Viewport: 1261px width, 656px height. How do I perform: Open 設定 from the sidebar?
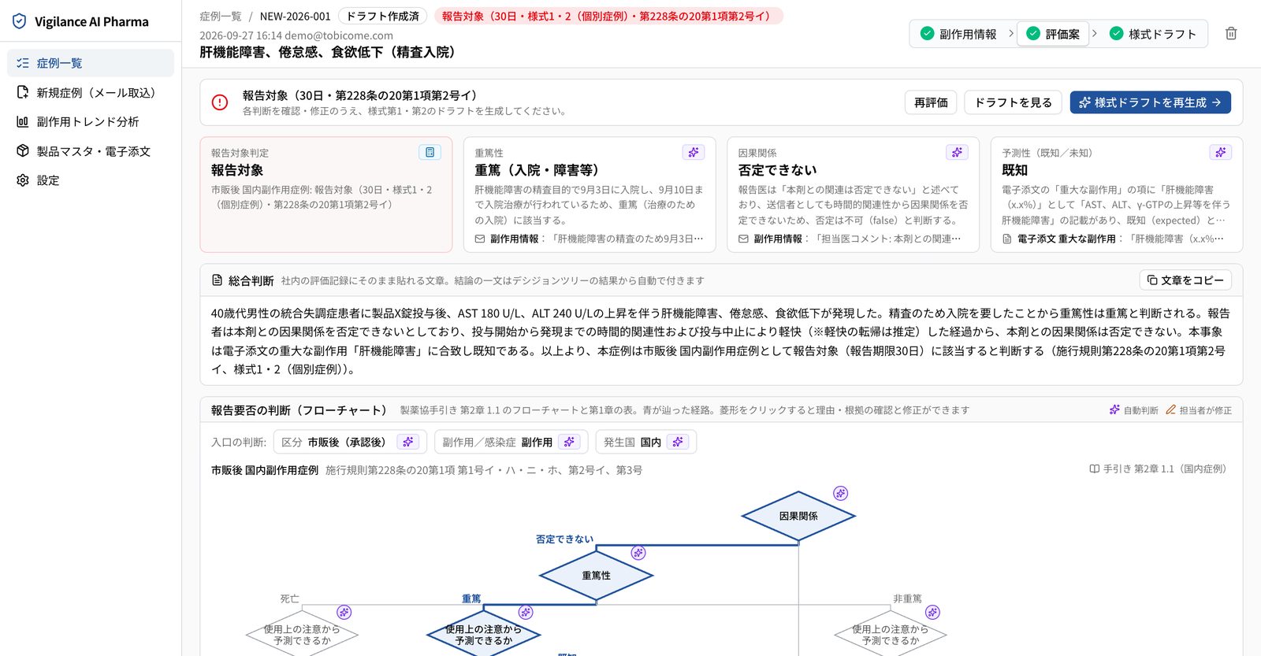coord(91,180)
